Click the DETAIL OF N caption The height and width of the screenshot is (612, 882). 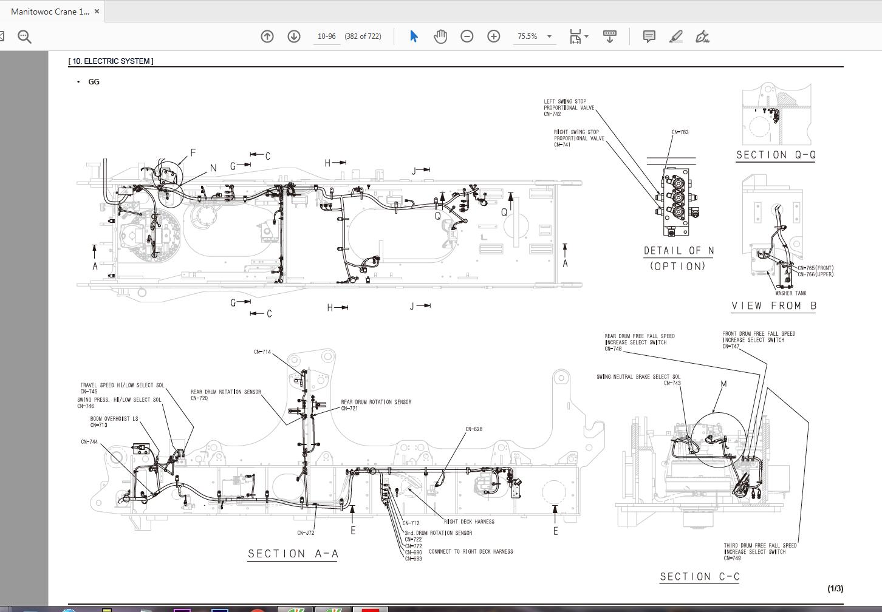tap(679, 251)
